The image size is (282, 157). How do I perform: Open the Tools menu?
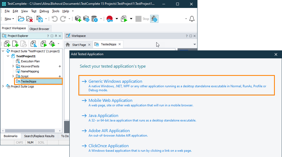tap(56, 11)
